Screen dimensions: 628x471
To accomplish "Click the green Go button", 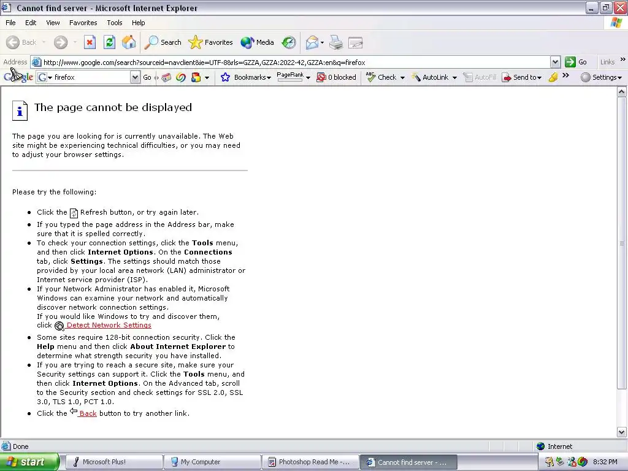I will [x=576, y=63].
